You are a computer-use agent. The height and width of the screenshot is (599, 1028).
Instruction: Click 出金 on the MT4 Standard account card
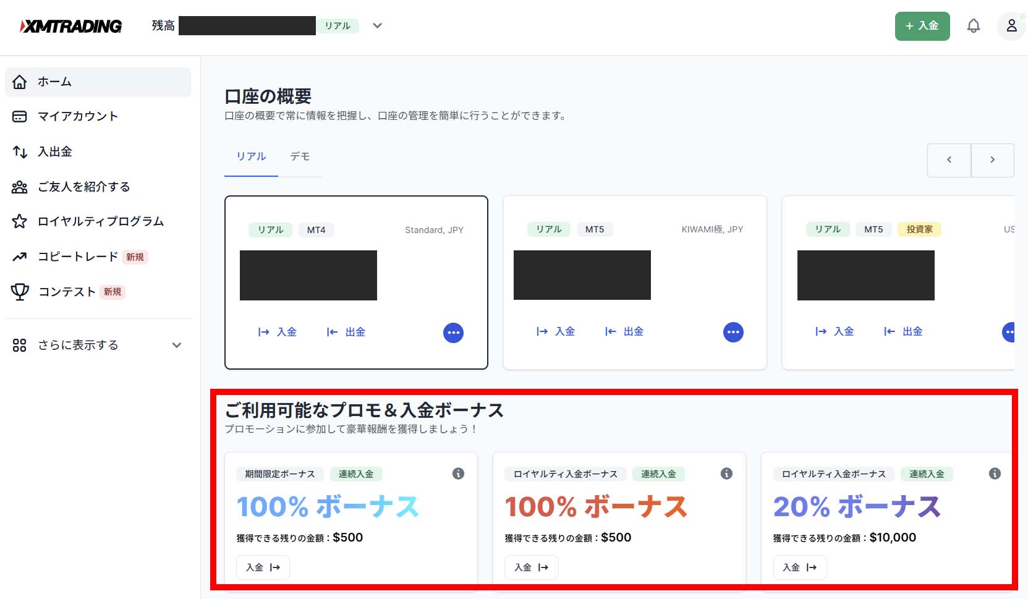[346, 332]
